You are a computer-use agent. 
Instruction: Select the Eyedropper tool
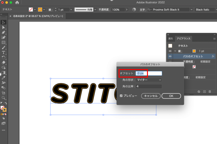click(x=3, y=78)
